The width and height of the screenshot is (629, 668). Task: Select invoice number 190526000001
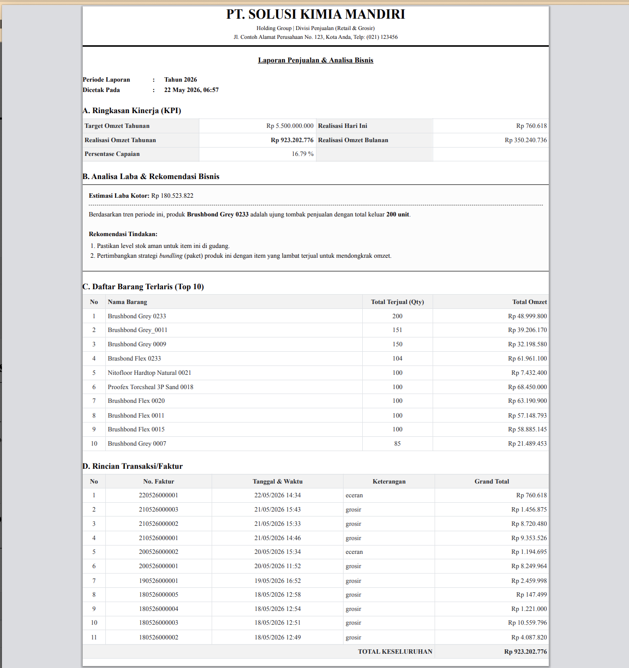(158, 581)
